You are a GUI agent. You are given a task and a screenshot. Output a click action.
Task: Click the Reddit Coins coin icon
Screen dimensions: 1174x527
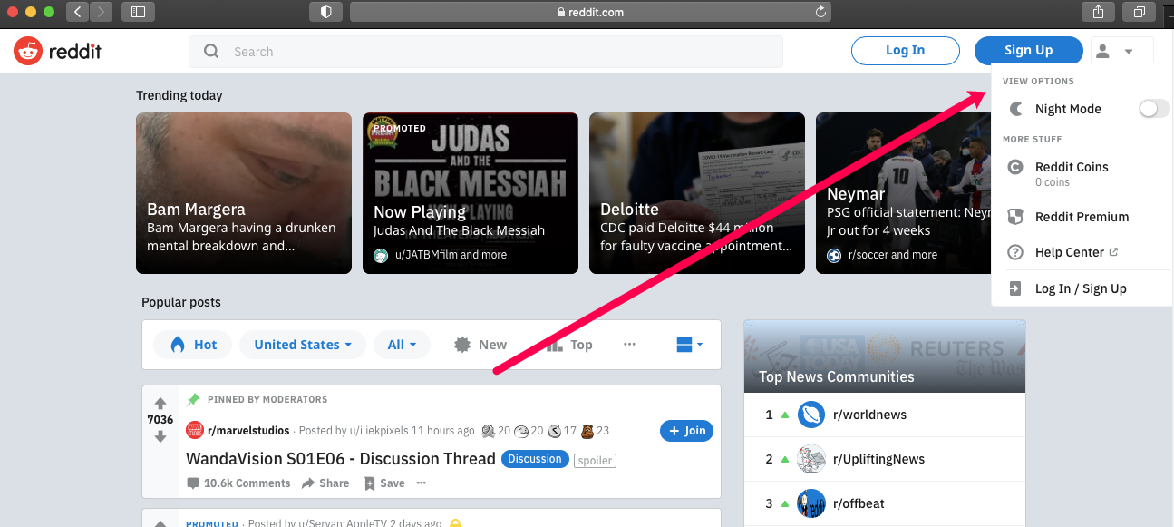click(1014, 167)
